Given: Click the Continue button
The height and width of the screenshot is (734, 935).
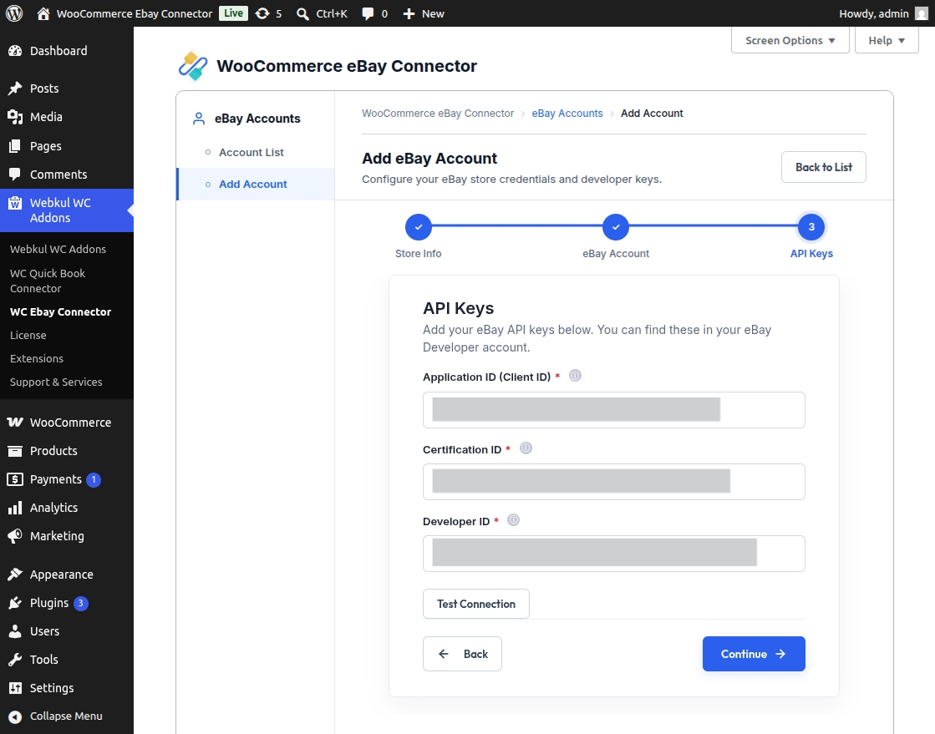Looking at the screenshot, I should (x=754, y=654).
